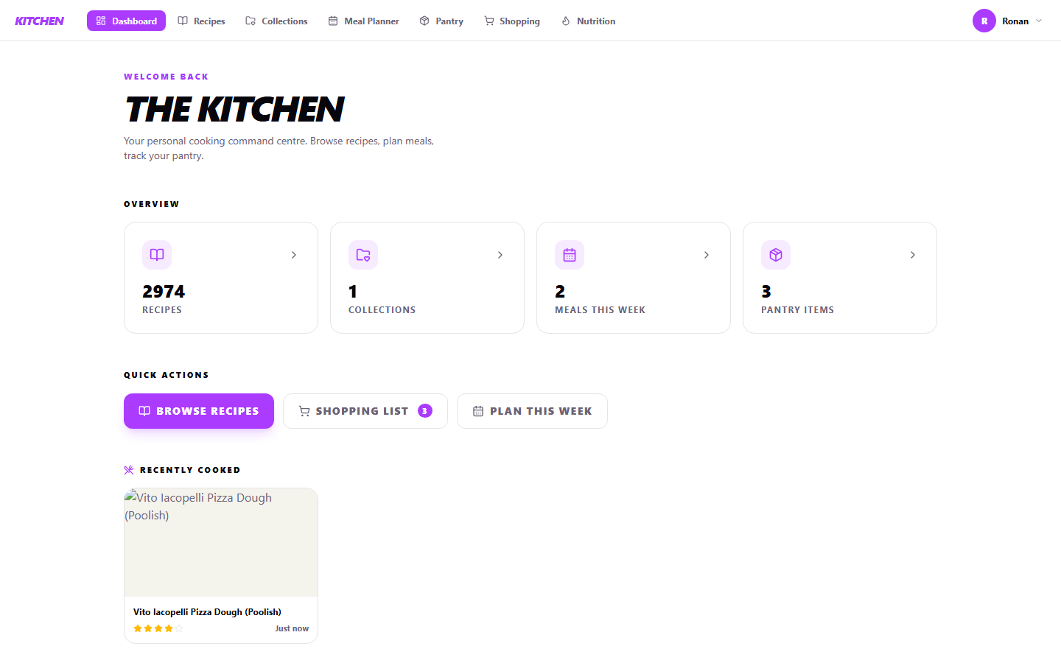The height and width of the screenshot is (663, 1061).
Task: Click the Vito Iacopelli Pizza Dough title
Action: 207,612
